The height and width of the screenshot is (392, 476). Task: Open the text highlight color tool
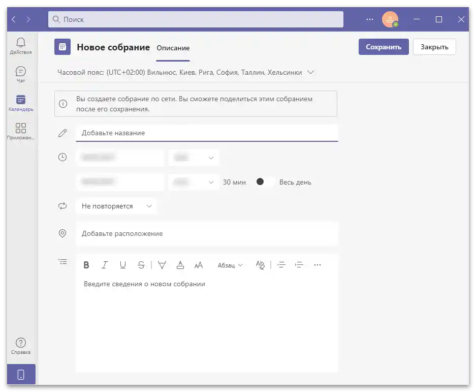click(162, 265)
